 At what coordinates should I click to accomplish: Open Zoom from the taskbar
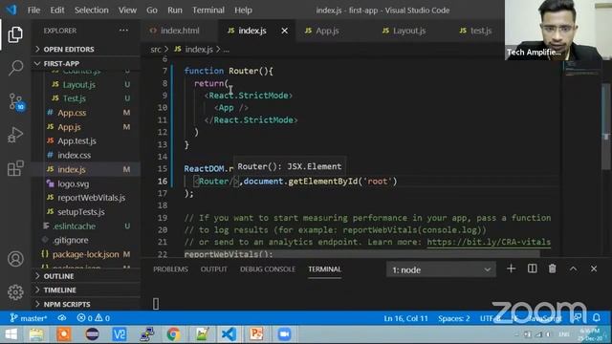tap(284, 334)
